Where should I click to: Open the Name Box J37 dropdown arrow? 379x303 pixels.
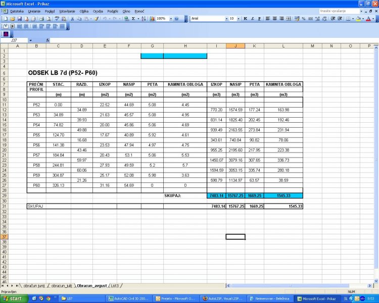click(x=30, y=40)
